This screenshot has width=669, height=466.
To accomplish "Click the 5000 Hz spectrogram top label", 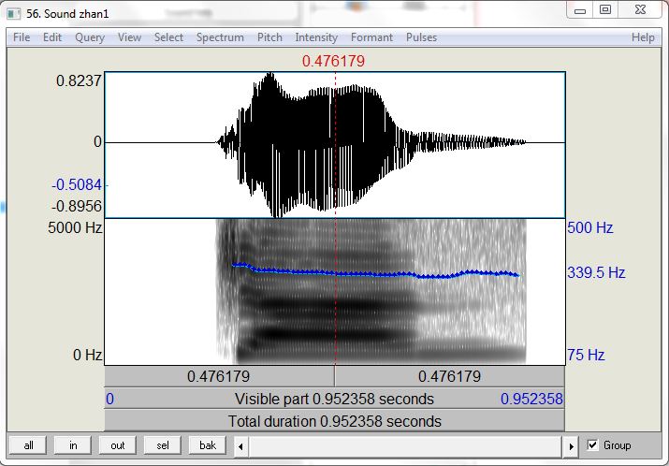I will click(x=75, y=227).
